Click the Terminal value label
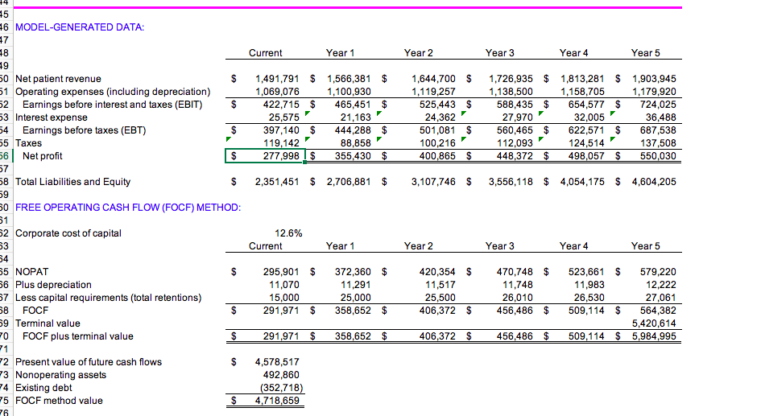The image size is (761, 416). (x=48, y=323)
